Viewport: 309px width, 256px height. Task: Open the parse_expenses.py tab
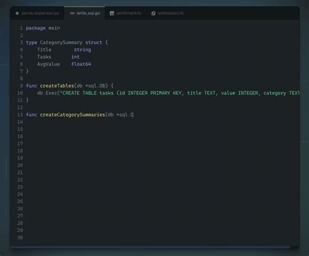pos(37,13)
